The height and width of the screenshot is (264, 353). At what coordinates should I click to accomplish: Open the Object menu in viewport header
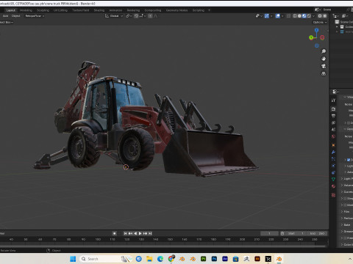(16, 16)
